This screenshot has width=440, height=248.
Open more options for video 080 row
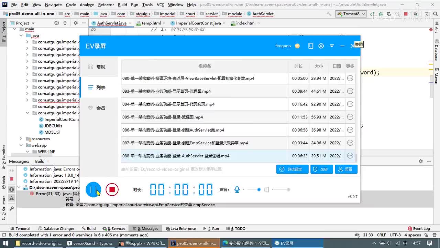(350, 78)
